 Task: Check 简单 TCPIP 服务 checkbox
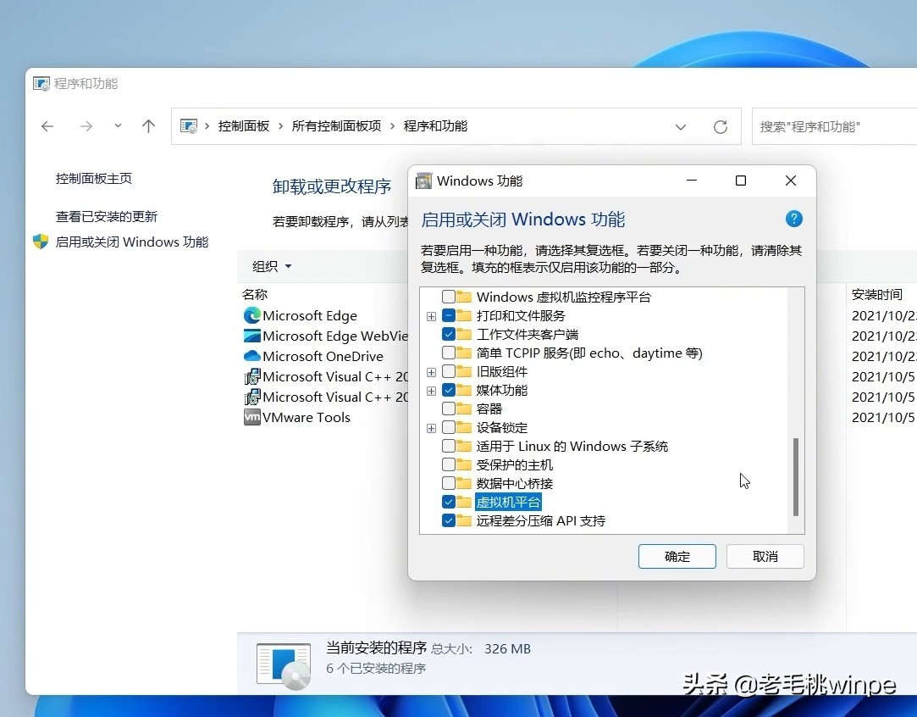pyautogui.click(x=449, y=353)
